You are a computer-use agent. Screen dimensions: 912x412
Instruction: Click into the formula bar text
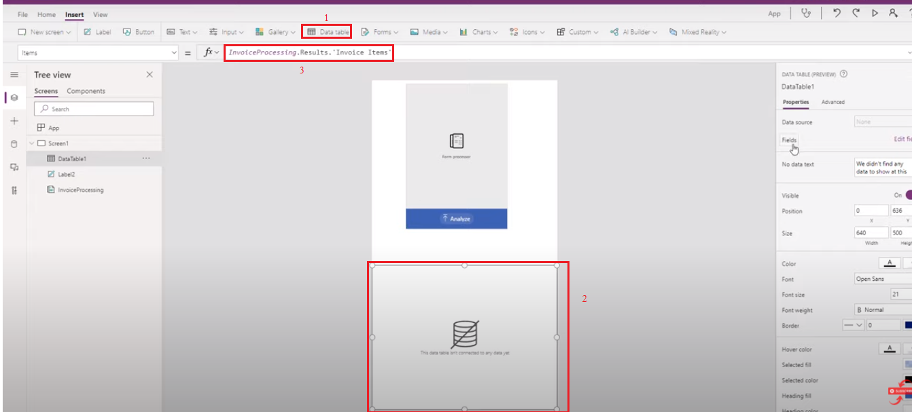[x=309, y=52]
